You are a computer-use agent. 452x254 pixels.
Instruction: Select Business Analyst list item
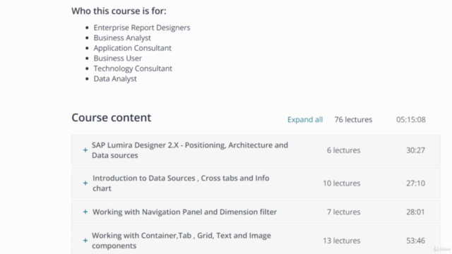coord(122,37)
